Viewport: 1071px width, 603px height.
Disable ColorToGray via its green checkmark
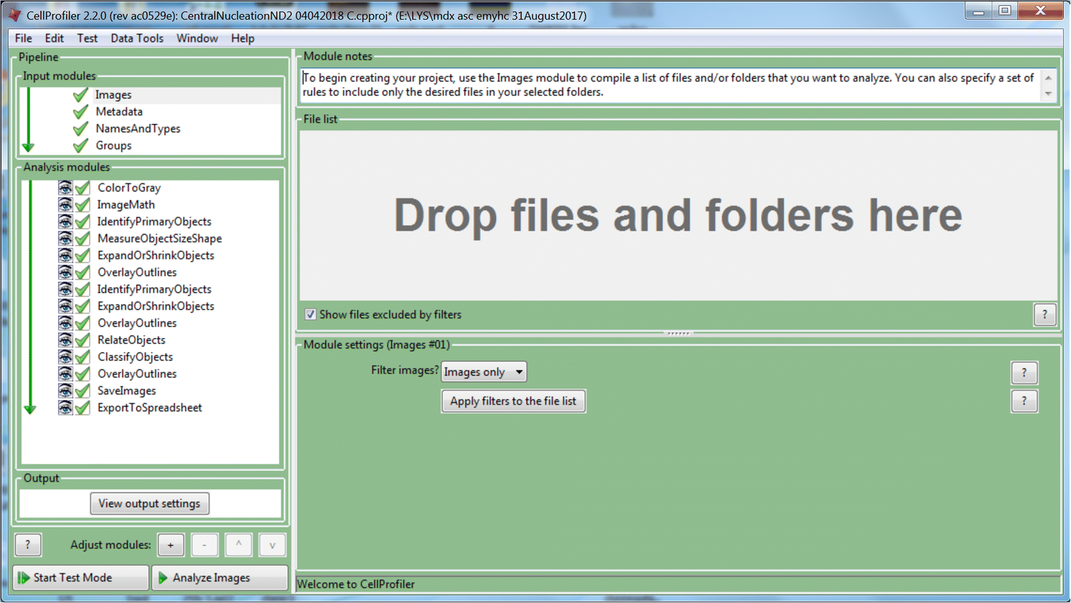coord(83,188)
